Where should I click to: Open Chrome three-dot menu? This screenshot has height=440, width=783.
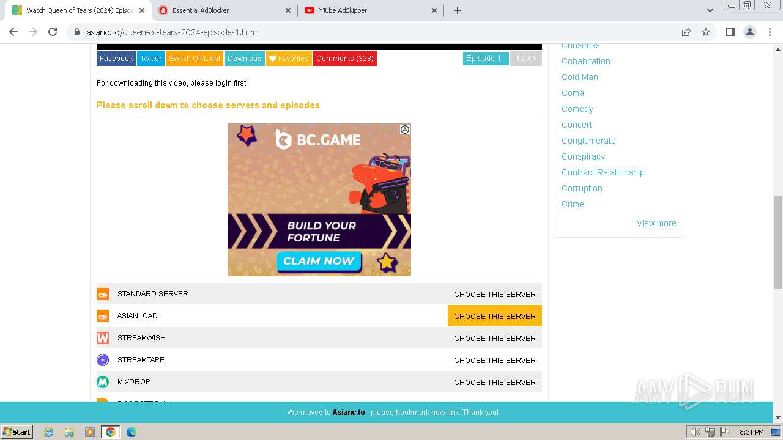[x=770, y=32]
